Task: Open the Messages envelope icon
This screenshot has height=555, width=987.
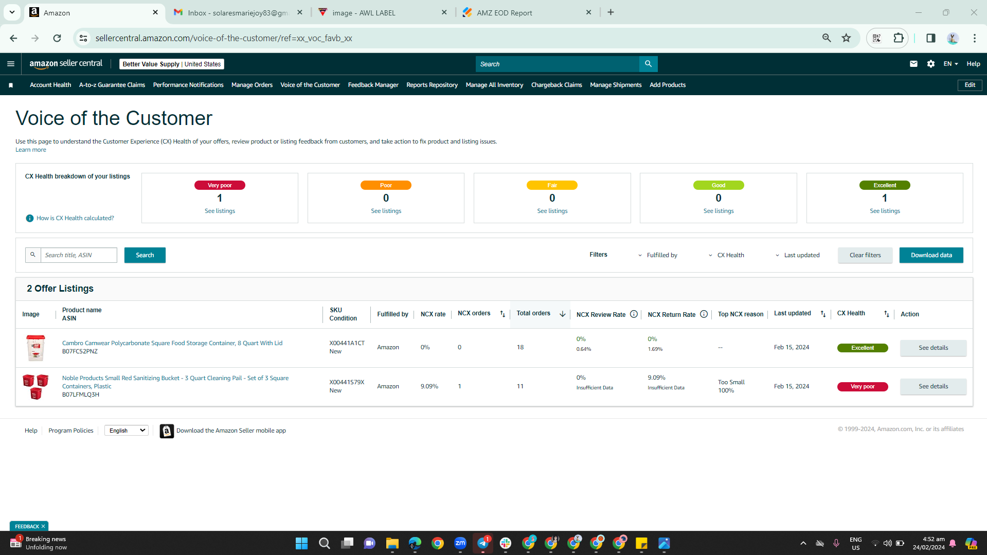Action: point(913,64)
